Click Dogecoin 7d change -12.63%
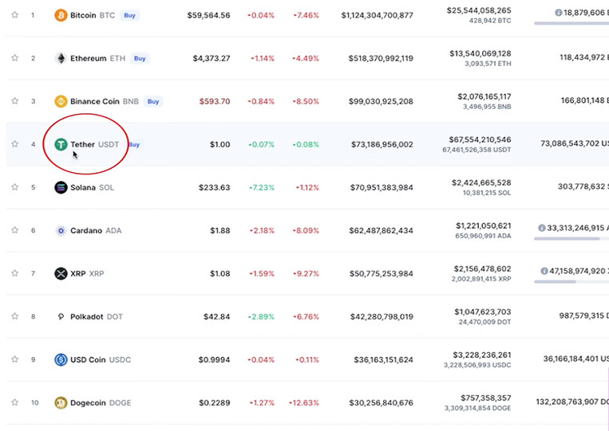Viewport: 609px width, 431px height. [304, 402]
